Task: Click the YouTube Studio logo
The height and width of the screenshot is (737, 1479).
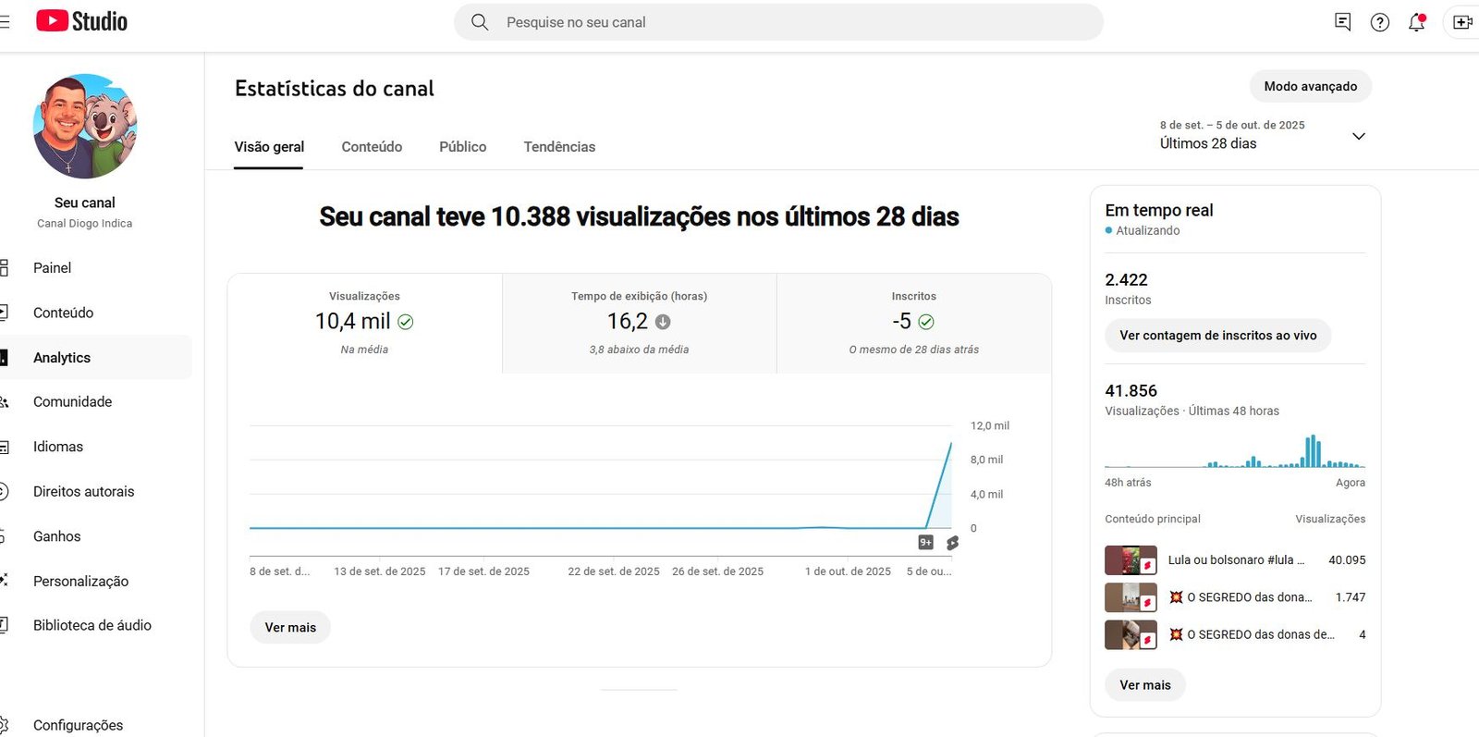Action: 81,21
